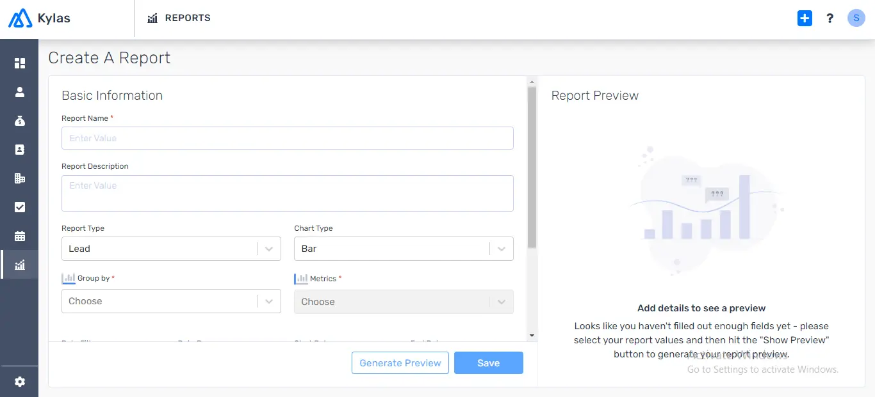Focus the Report Name input field

click(x=288, y=138)
